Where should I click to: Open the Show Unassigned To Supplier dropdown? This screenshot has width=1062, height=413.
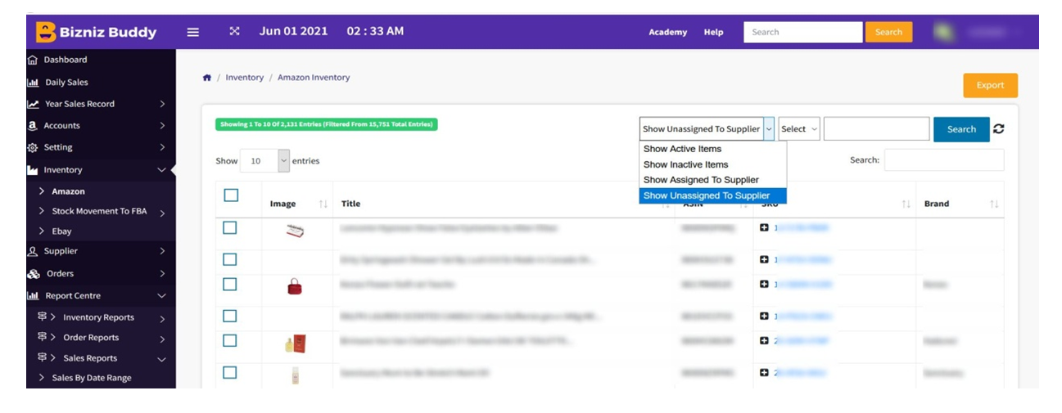pyautogui.click(x=707, y=129)
